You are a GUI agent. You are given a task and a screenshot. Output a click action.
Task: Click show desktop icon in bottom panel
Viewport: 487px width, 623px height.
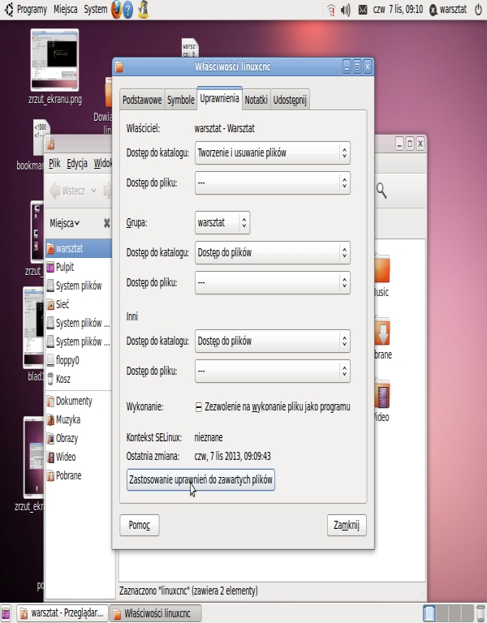(6, 613)
